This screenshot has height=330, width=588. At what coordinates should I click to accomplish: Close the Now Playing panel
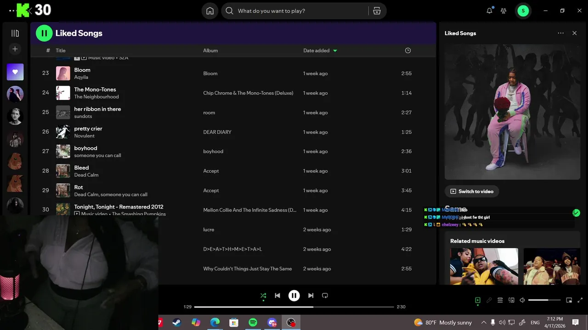coord(574,33)
